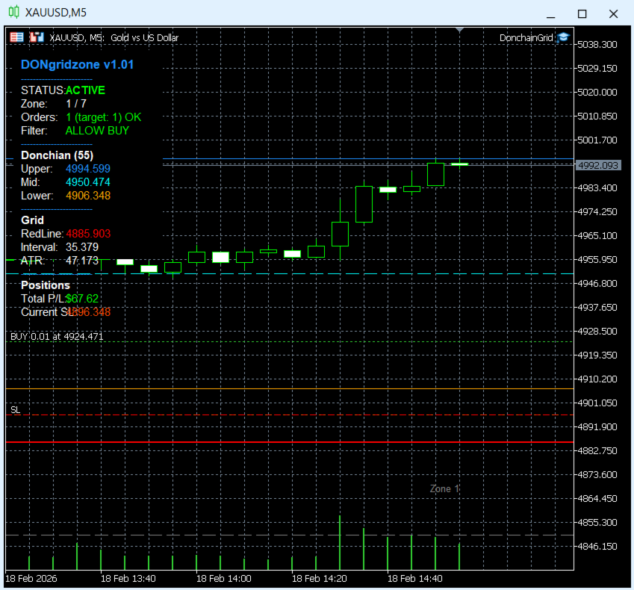Open the Depth of Market icon
Image resolution: width=634 pixels, height=590 pixels.
point(37,37)
